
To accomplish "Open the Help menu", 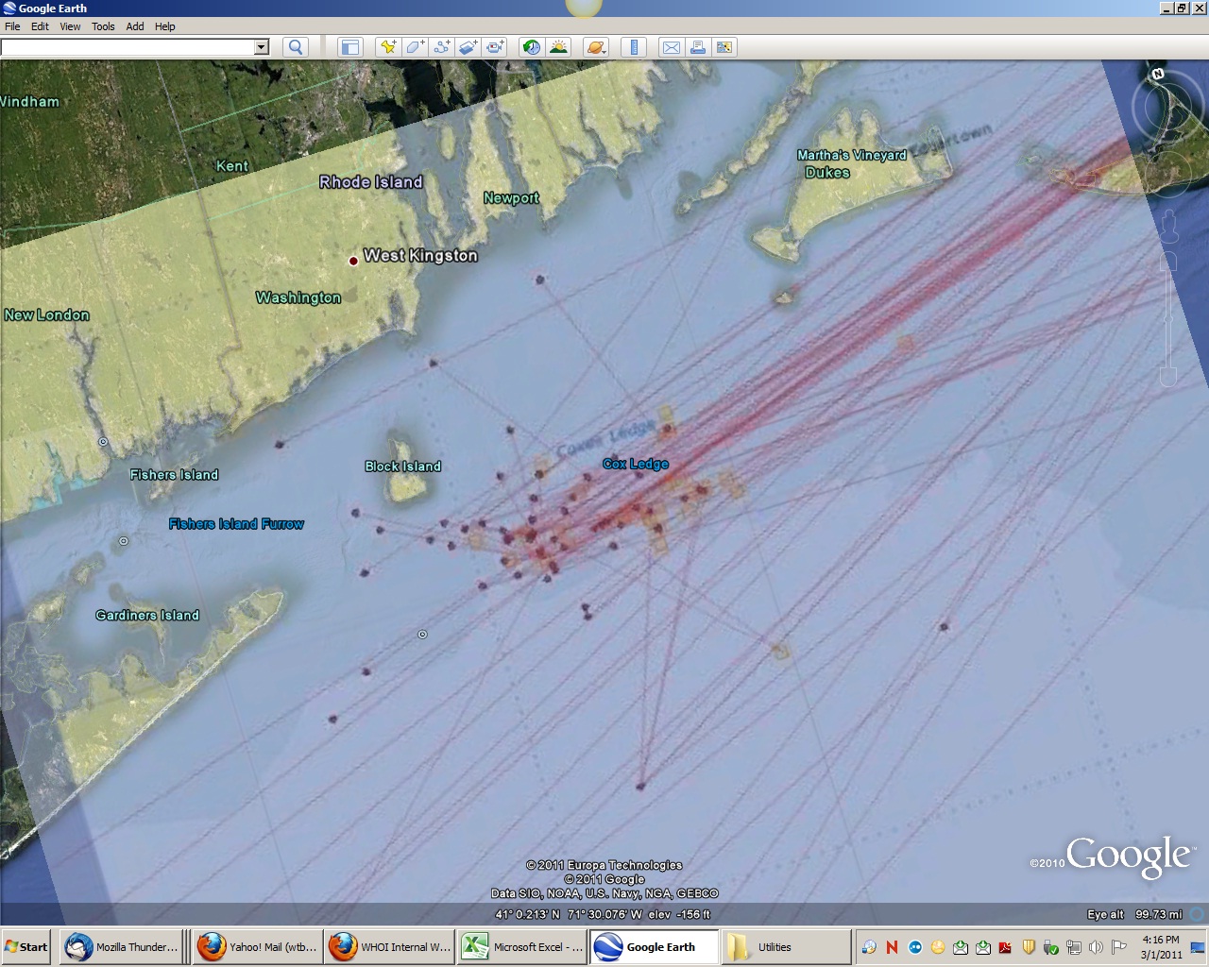I will [x=165, y=26].
